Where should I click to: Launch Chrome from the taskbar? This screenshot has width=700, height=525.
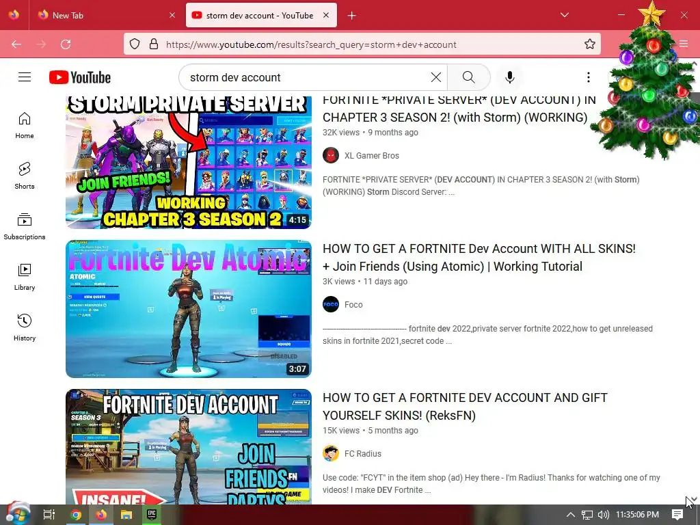coord(76,515)
